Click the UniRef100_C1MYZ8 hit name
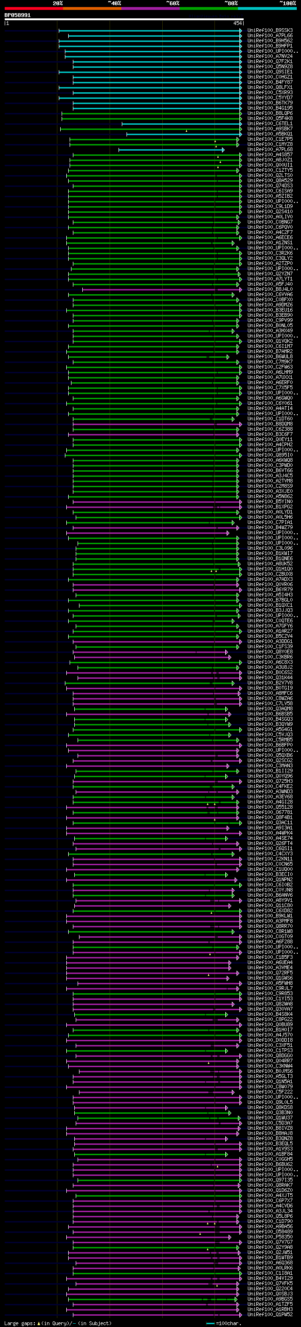The width and height of the screenshot is (301, 1327). 270,144
